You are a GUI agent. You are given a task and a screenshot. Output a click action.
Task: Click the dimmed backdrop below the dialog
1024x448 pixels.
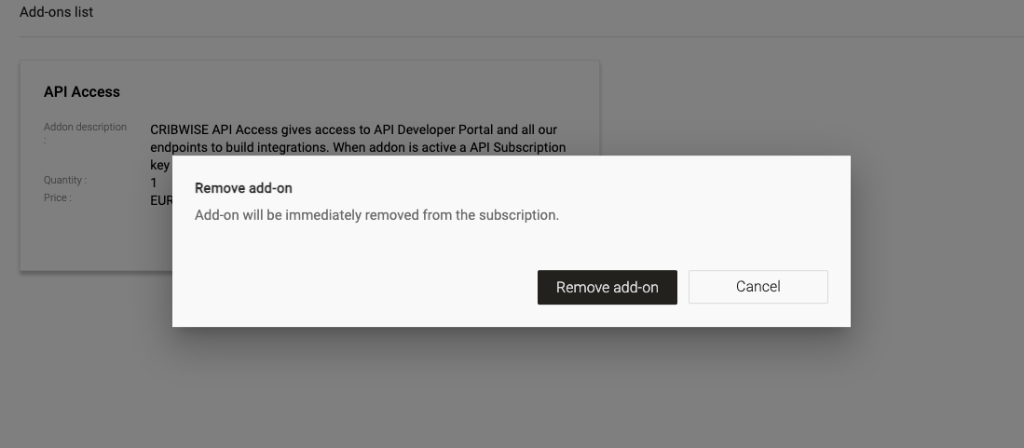pyautogui.click(x=512, y=391)
